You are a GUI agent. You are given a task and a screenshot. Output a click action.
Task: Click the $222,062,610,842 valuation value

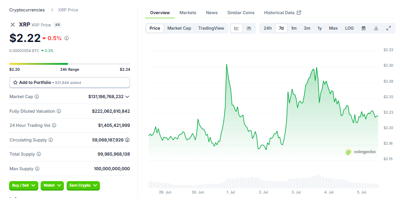tap(111, 111)
